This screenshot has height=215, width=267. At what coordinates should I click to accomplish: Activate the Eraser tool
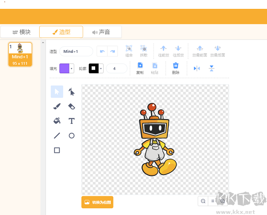[x=72, y=107]
